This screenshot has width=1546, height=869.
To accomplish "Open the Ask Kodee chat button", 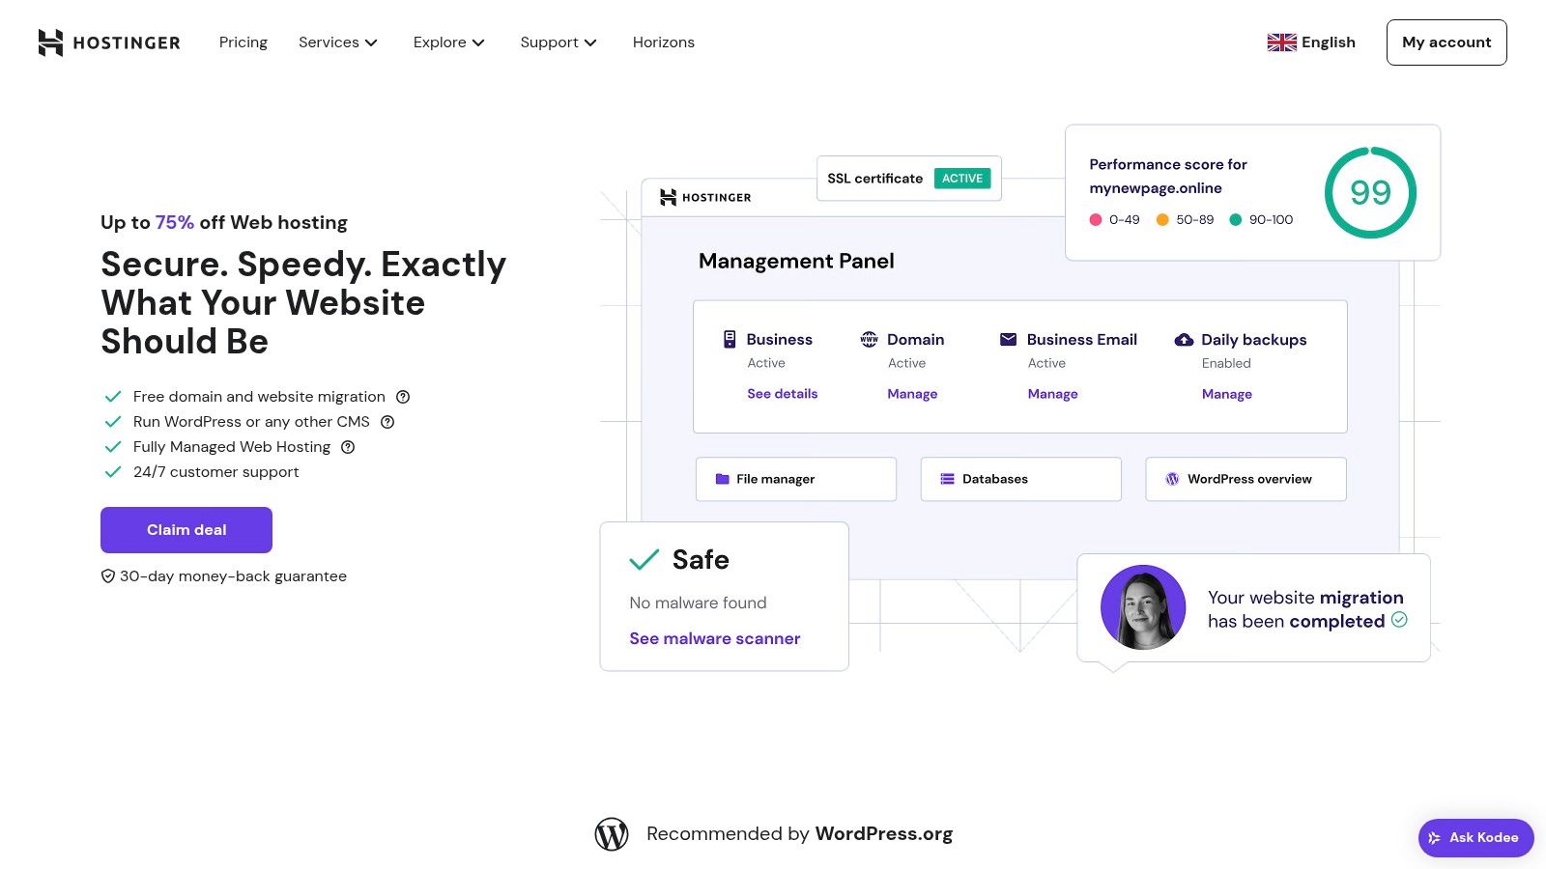I will tap(1475, 838).
